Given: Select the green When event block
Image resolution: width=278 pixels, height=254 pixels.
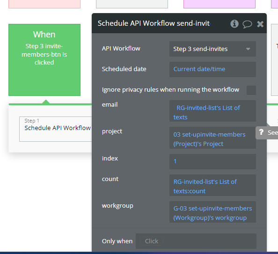Looking at the screenshot, I should click(x=44, y=60).
